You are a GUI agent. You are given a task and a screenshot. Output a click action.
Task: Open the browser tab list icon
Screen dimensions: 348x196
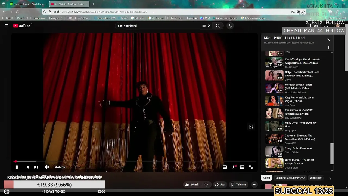[x=4, y=4]
